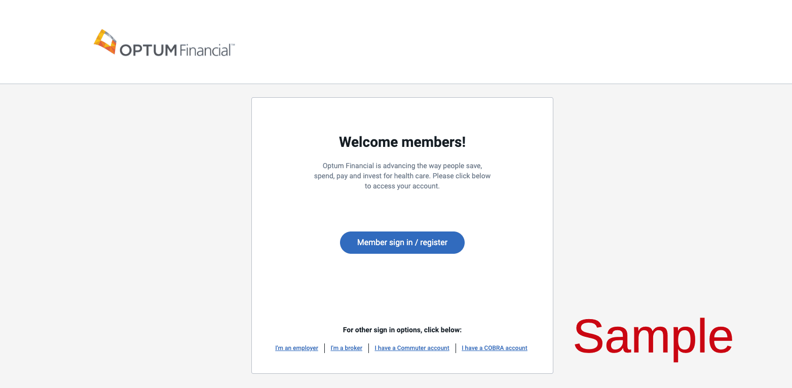Click the trademark symbol beside Financial

point(233,46)
